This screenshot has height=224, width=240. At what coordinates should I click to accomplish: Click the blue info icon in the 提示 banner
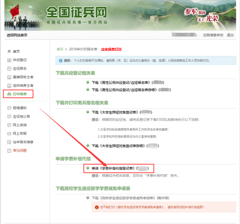[x=60, y=60]
